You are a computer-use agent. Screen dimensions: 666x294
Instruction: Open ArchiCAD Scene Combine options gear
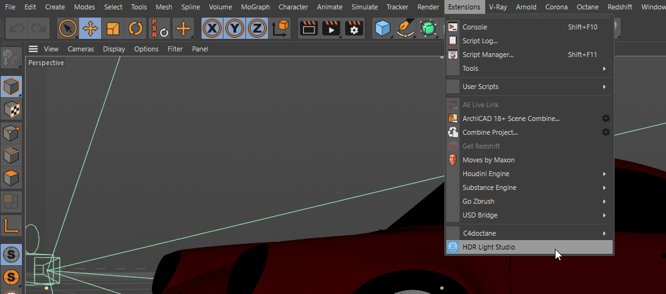pyautogui.click(x=606, y=118)
